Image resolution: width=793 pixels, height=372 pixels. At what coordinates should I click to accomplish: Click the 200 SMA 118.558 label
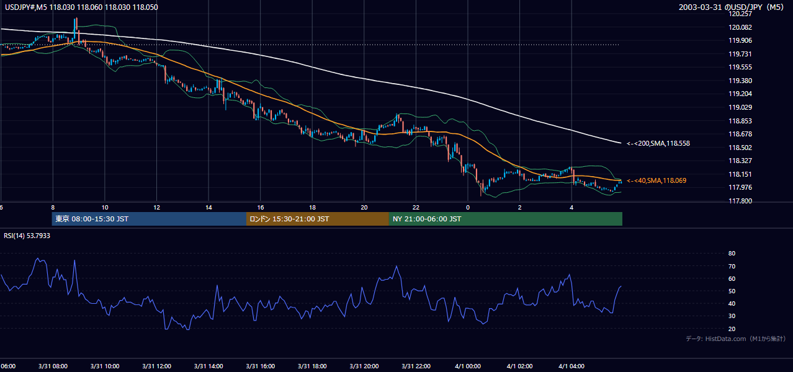(658, 143)
